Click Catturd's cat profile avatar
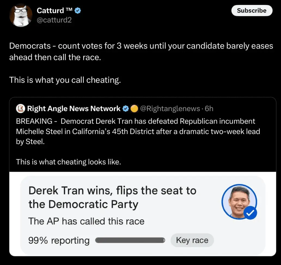Viewport: 281px width, 265px height. (x=21, y=16)
